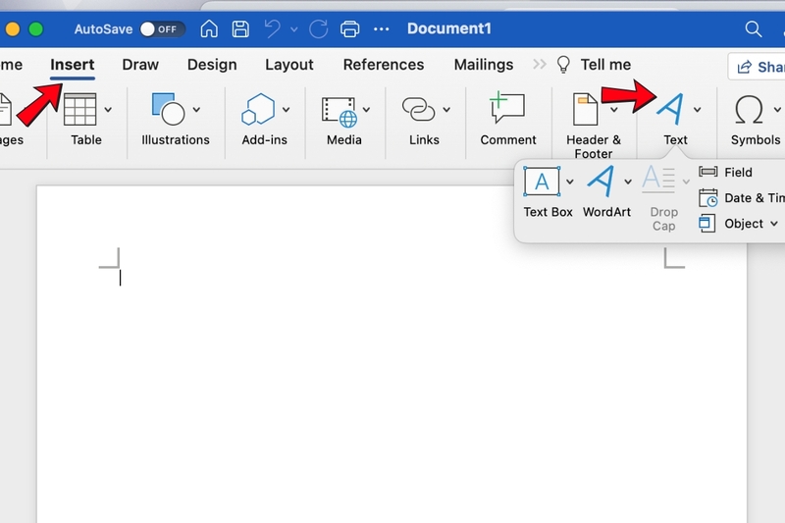This screenshot has width=785, height=523.
Task: Expand the Add-ins dropdown arrow
Action: point(286,109)
